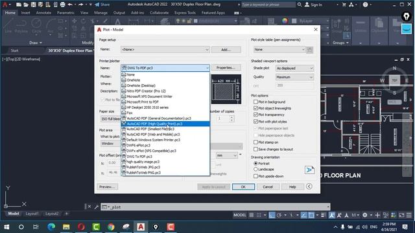Viewport: 415px width, 233px height.
Task: Toggle polar tracking icon in status bar
Action: click(279, 215)
